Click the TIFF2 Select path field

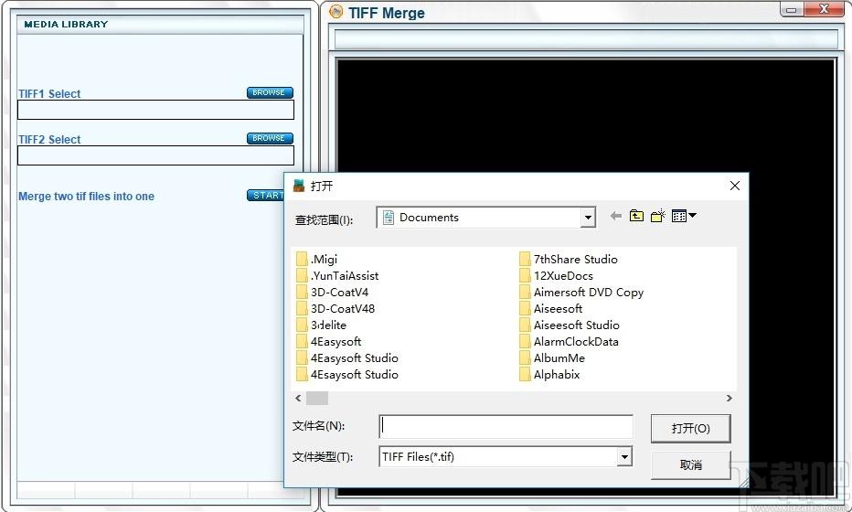[x=156, y=155]
